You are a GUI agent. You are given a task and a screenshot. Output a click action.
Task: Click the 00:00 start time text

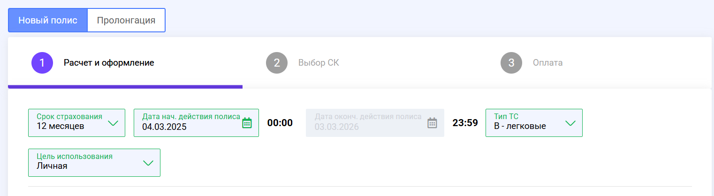pos(280,123)
